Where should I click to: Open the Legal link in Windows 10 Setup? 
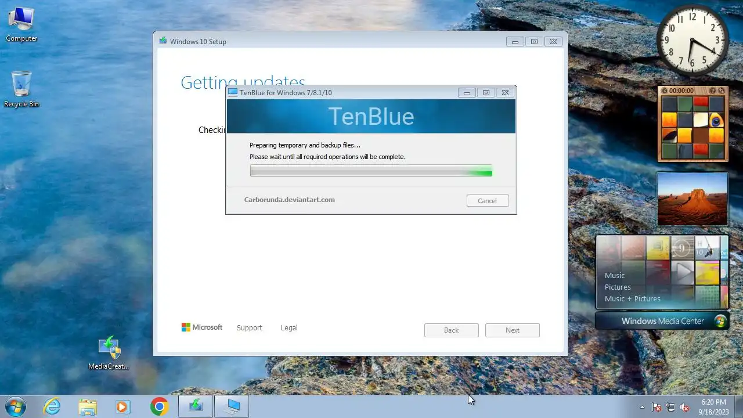coord(289,328)
